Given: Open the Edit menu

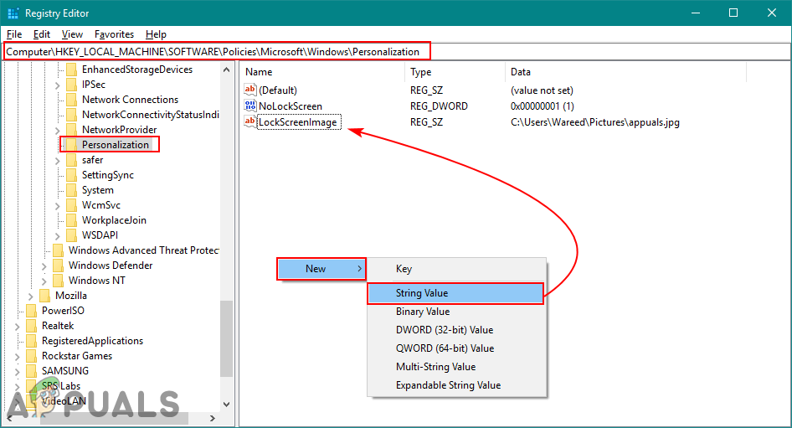Looking at the screenshot, I should pos(41,34).
